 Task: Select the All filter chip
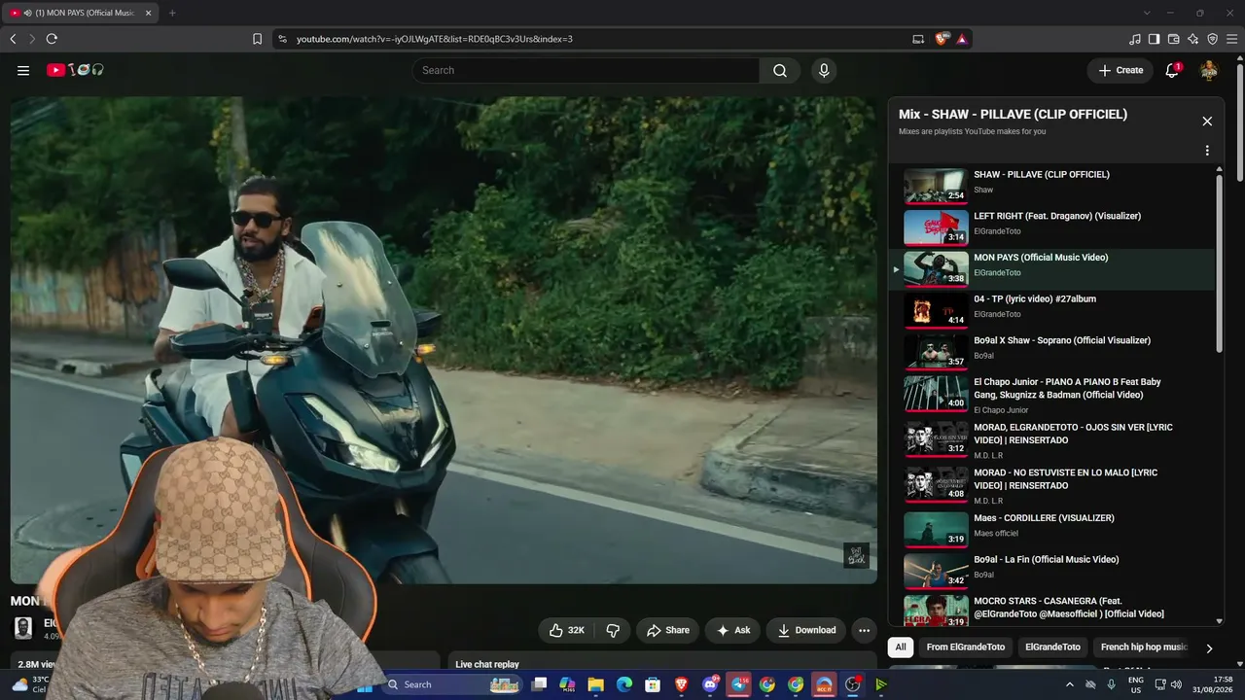901,647
